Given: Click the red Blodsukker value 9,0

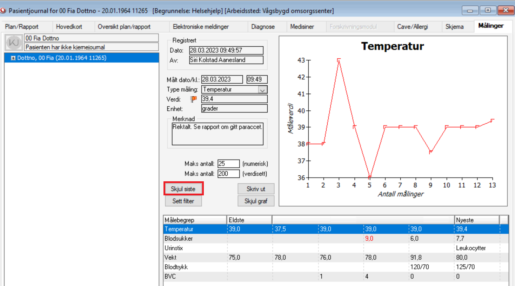Looking at the screenshot, I should pos(369,239).
